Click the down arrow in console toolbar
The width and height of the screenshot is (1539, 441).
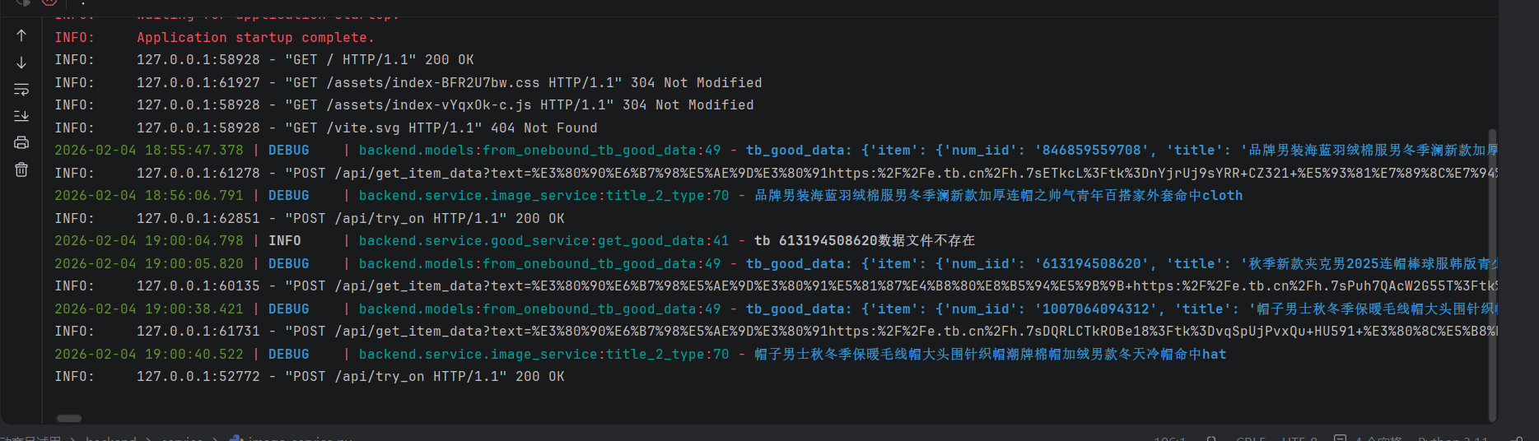(21, 63)
